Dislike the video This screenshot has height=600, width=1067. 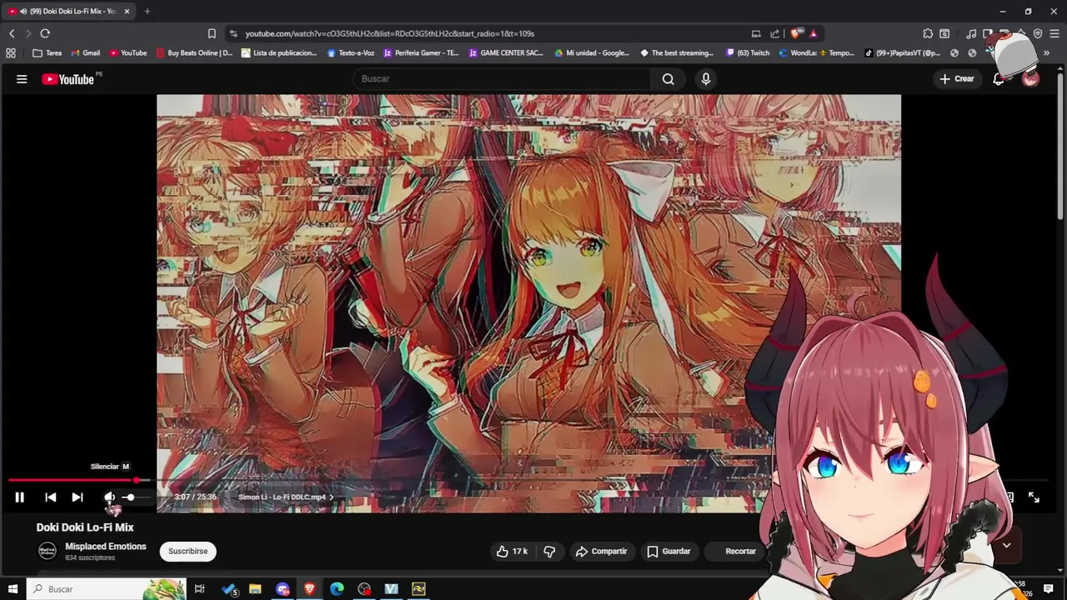(x=549, y=551)
